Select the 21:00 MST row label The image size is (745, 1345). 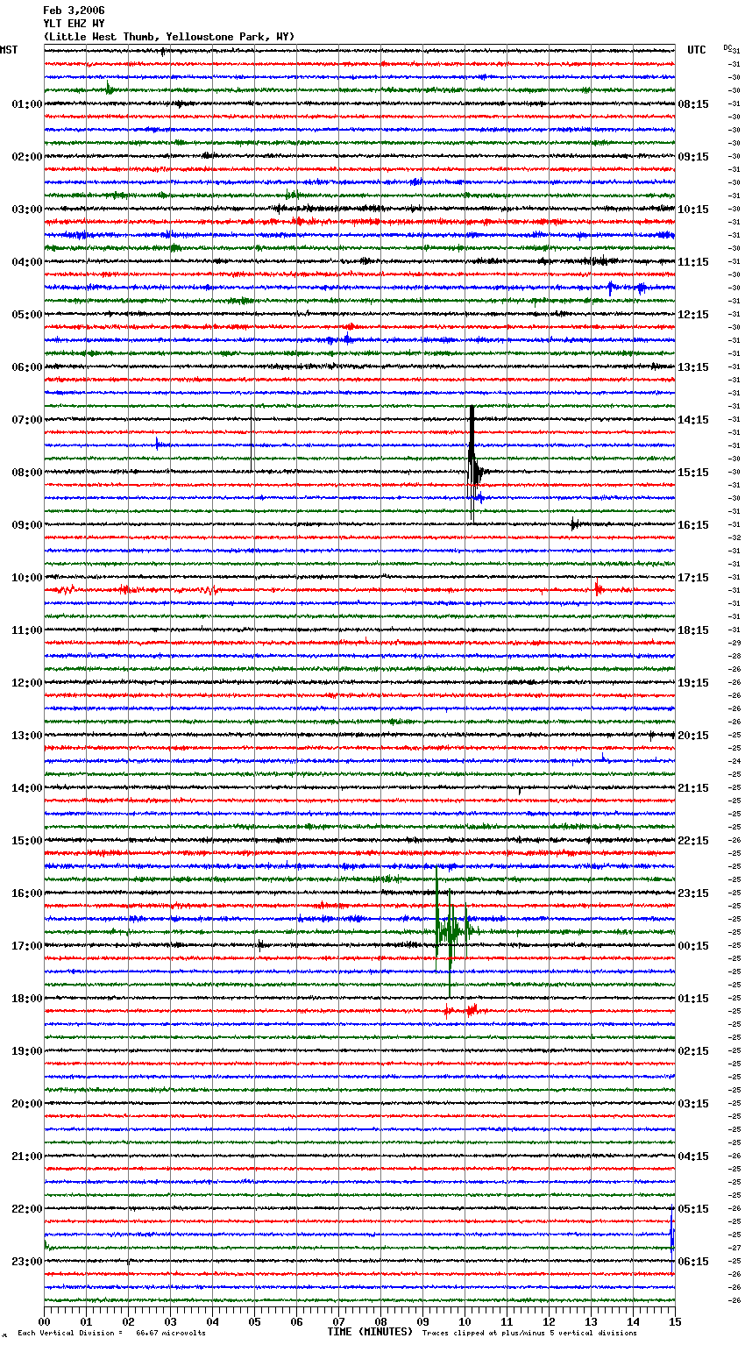[27, 1156]
